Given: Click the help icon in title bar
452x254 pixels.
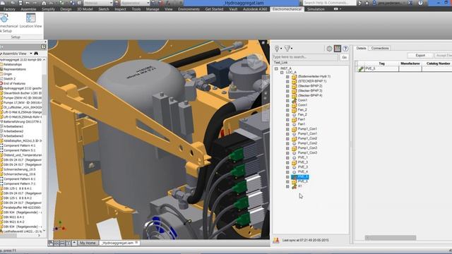Looking at the screenshot, I should [x=421, y=3].
